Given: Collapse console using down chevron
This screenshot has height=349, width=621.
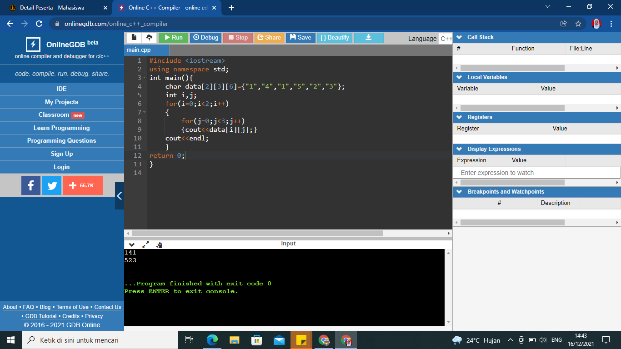Looking at the screenshot, I should [x=132, y=244].
